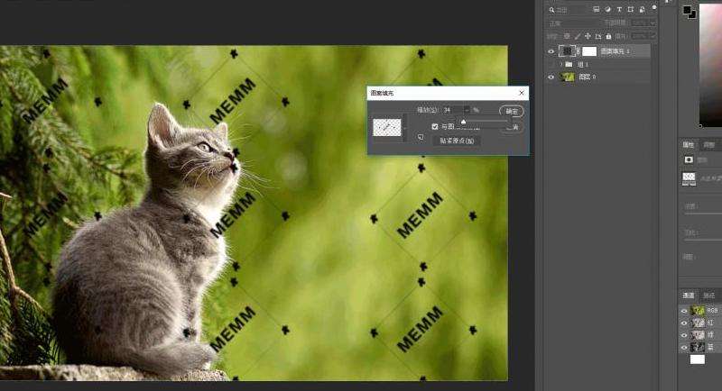
Task: Close the pattern fill dialog
Action: 522,93
